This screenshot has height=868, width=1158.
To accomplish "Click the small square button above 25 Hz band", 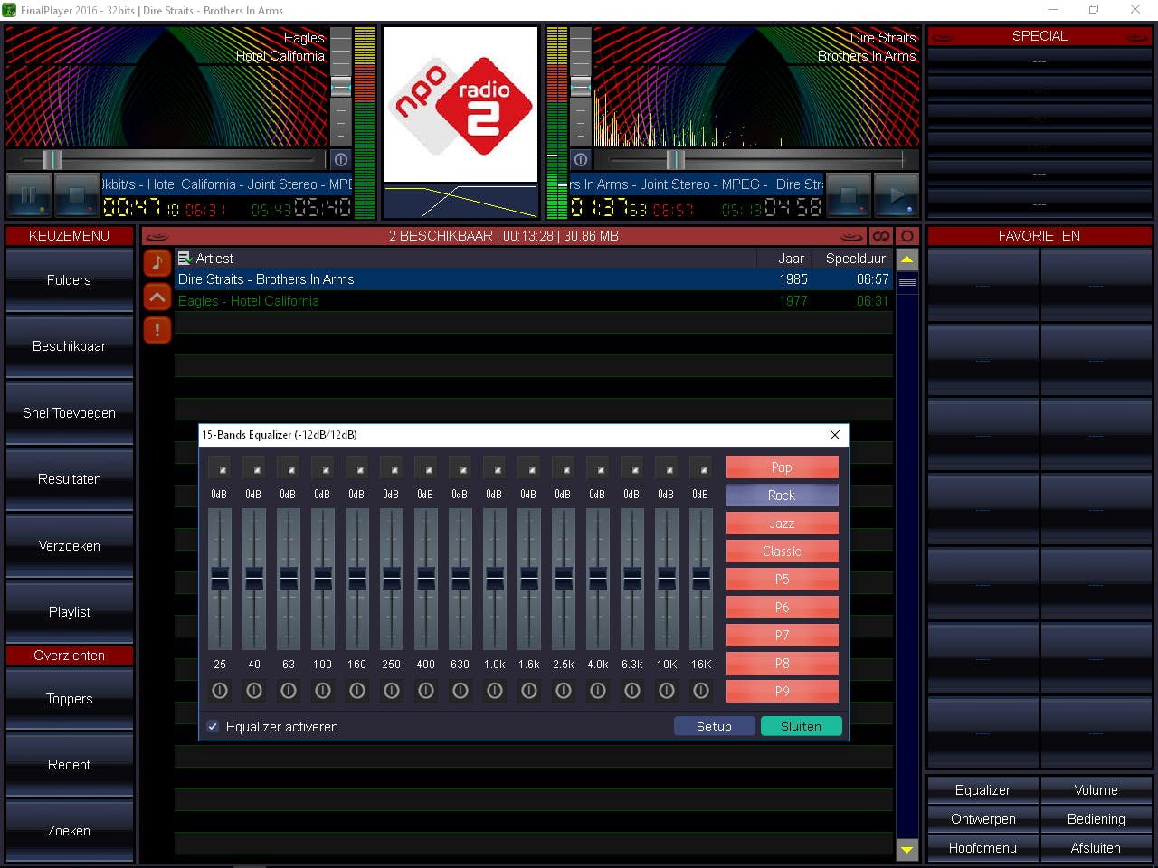I will pyautogui.click(x=220, y=467).
